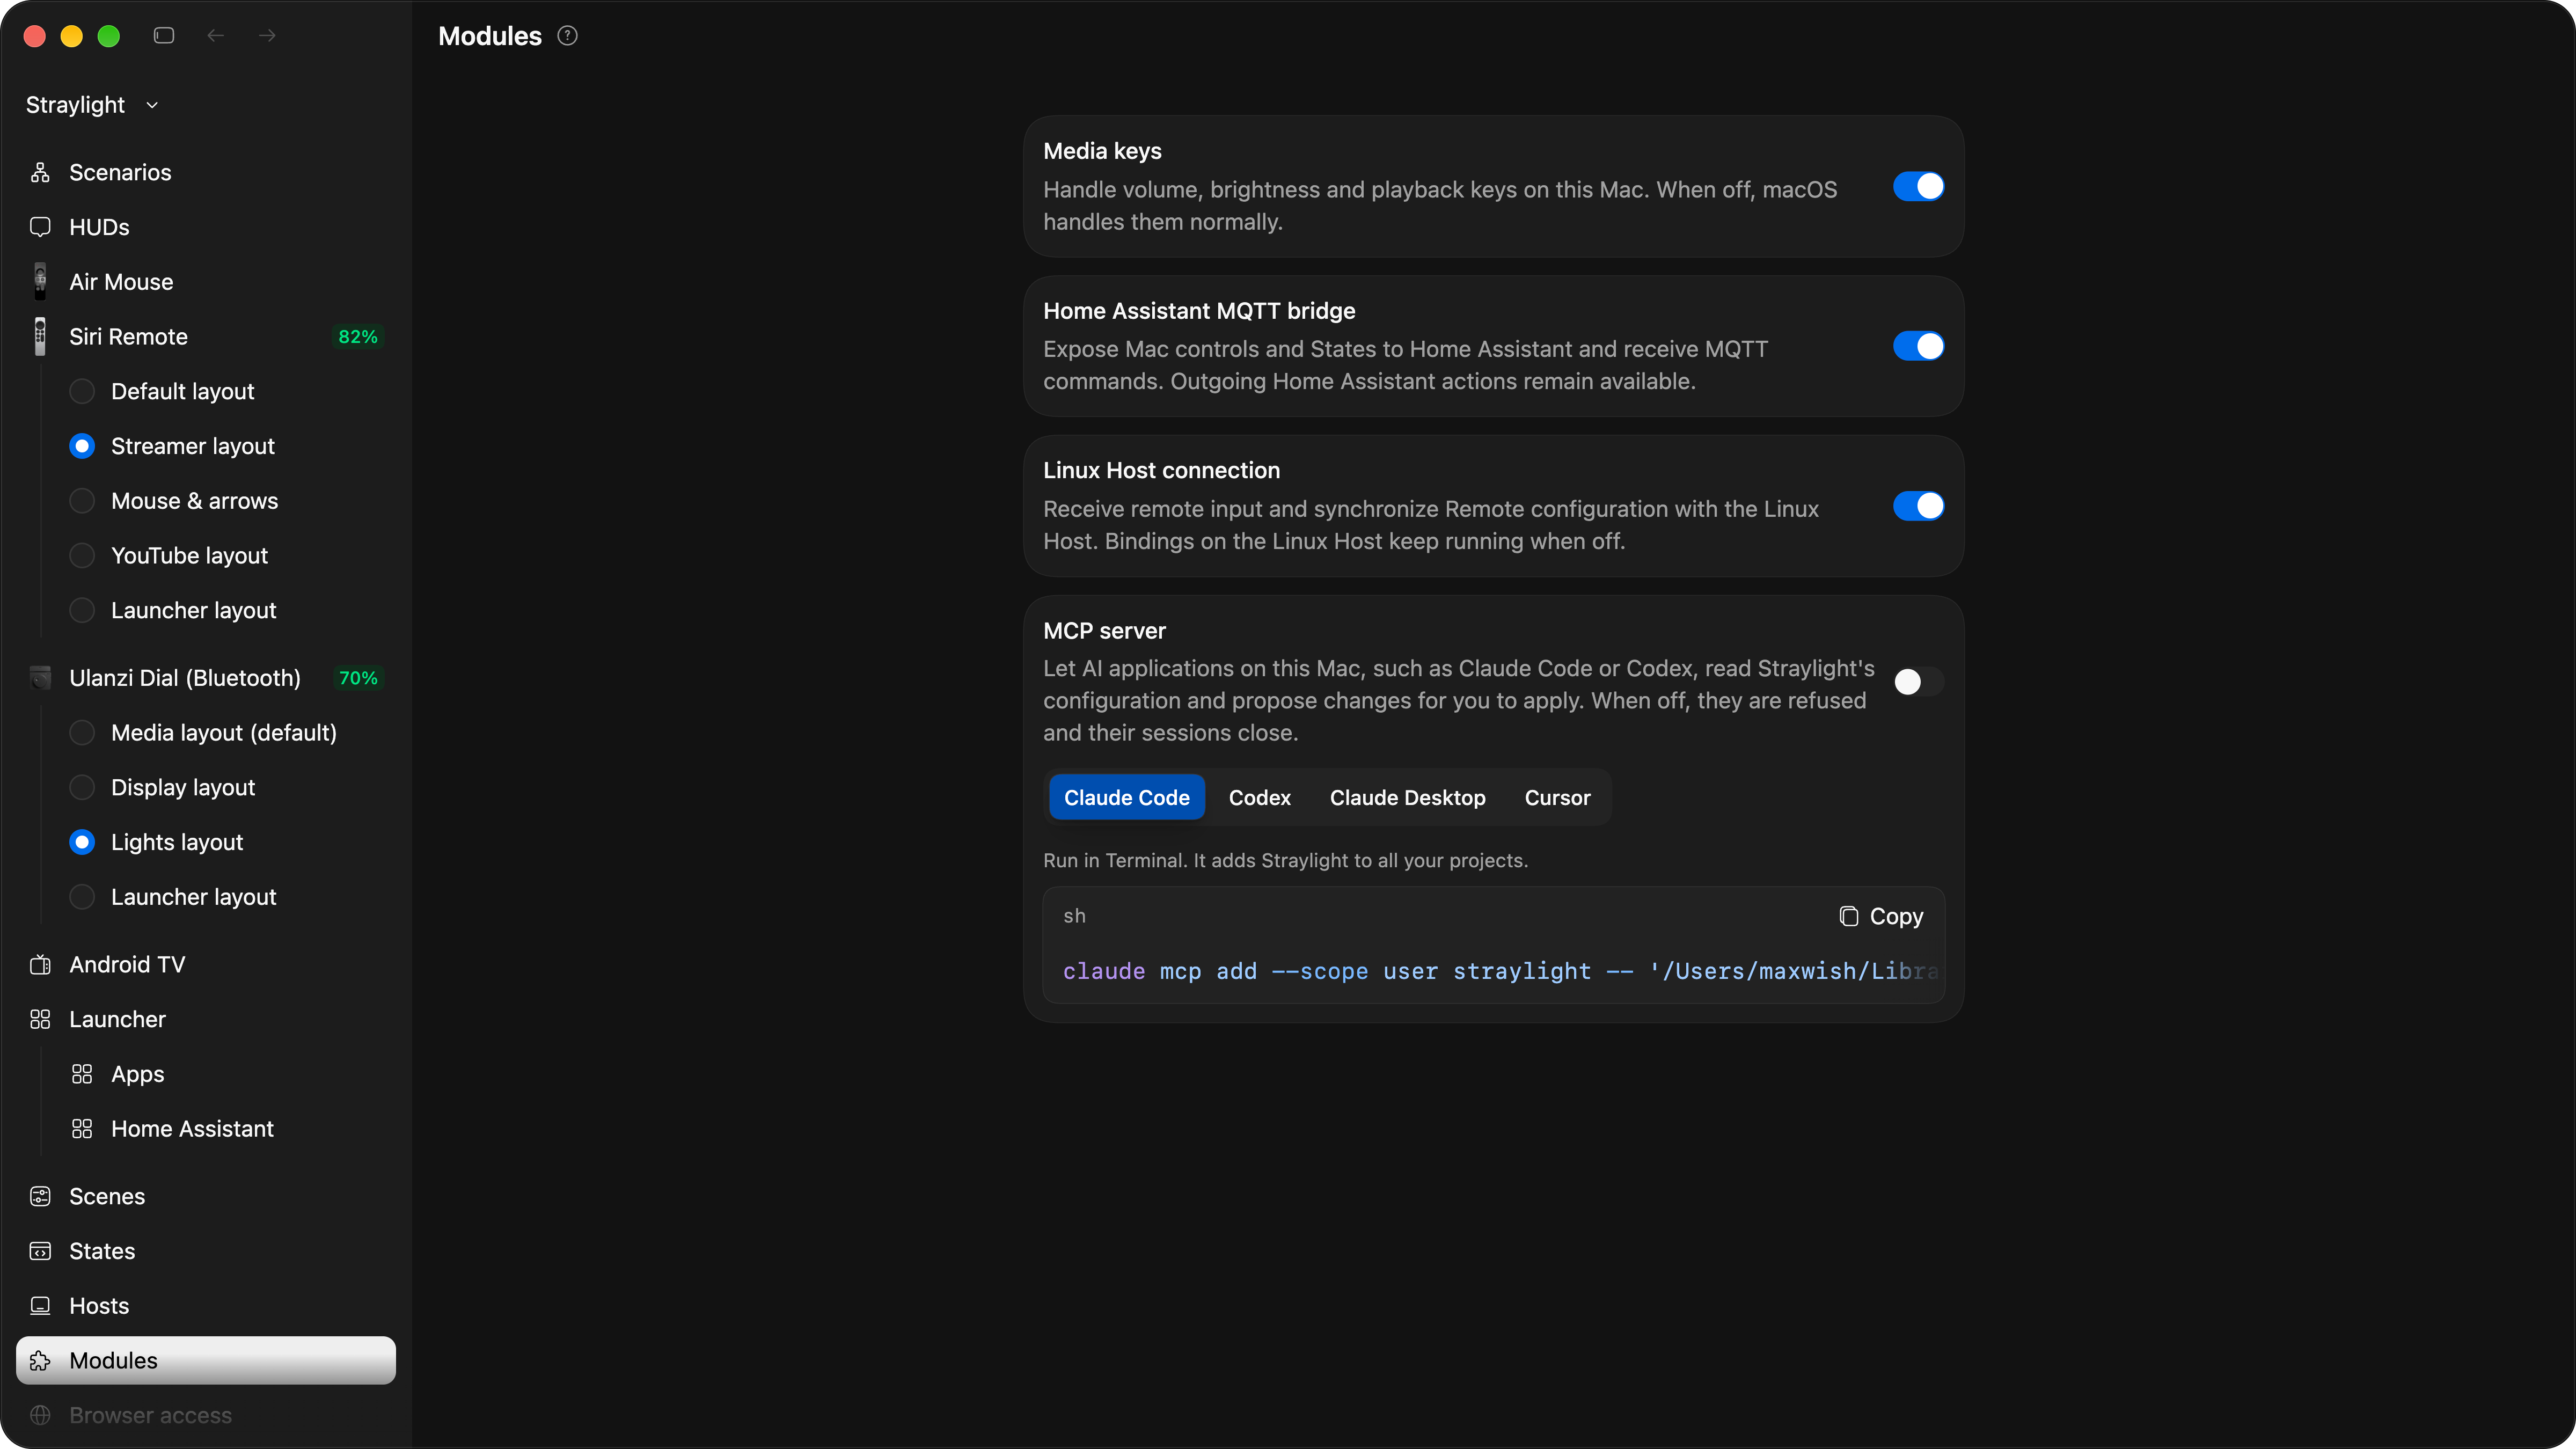Switch to the Codex tab
Image resolution: width=2576 pixels, height=1449 pixels.
click(x=1259, y=798)
